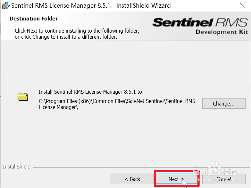This screenshot has height=188, width=251.
Task: Click the 'Install Sentinel RMS License Manager 8.5.1 to:' label
Action: [91, 92]
